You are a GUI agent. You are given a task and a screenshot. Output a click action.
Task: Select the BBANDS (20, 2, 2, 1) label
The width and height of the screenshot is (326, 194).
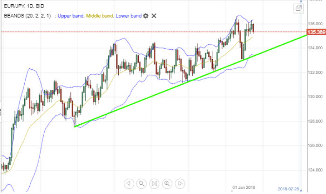[x=26, y=15]
